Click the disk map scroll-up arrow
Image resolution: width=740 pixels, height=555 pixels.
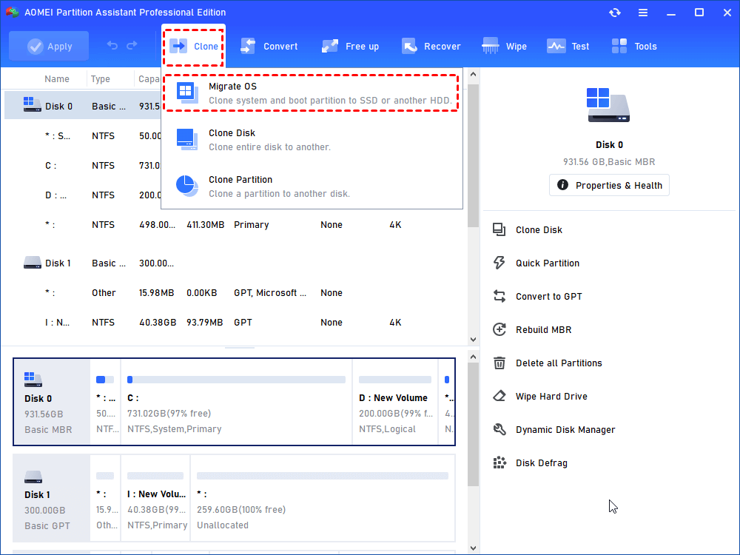473,357
